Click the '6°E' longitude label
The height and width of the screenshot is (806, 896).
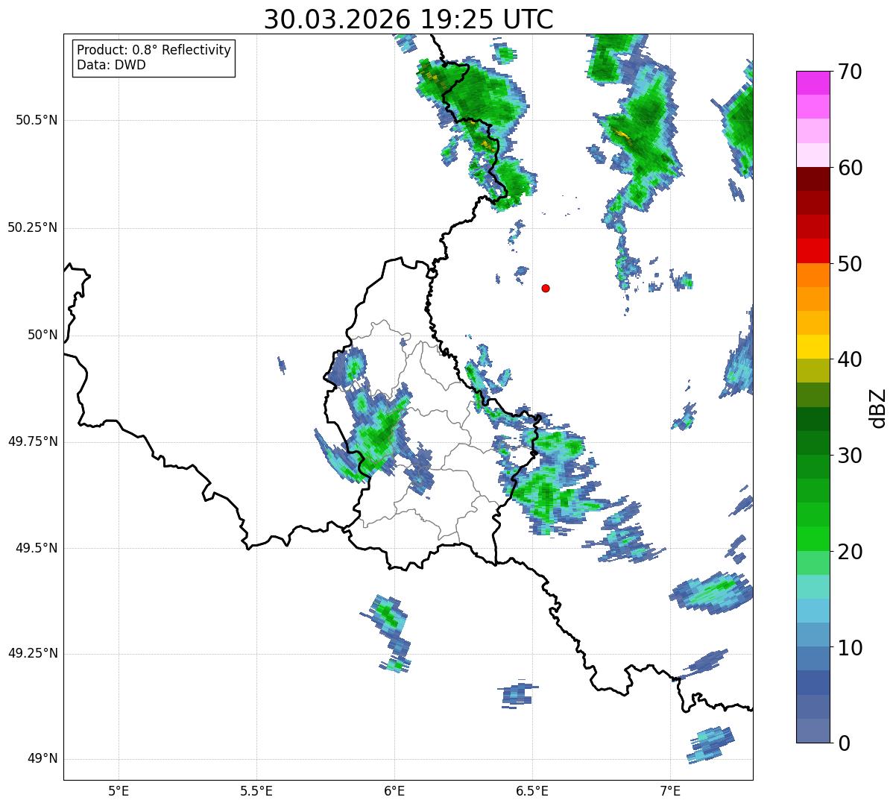(x=394, y=790)
